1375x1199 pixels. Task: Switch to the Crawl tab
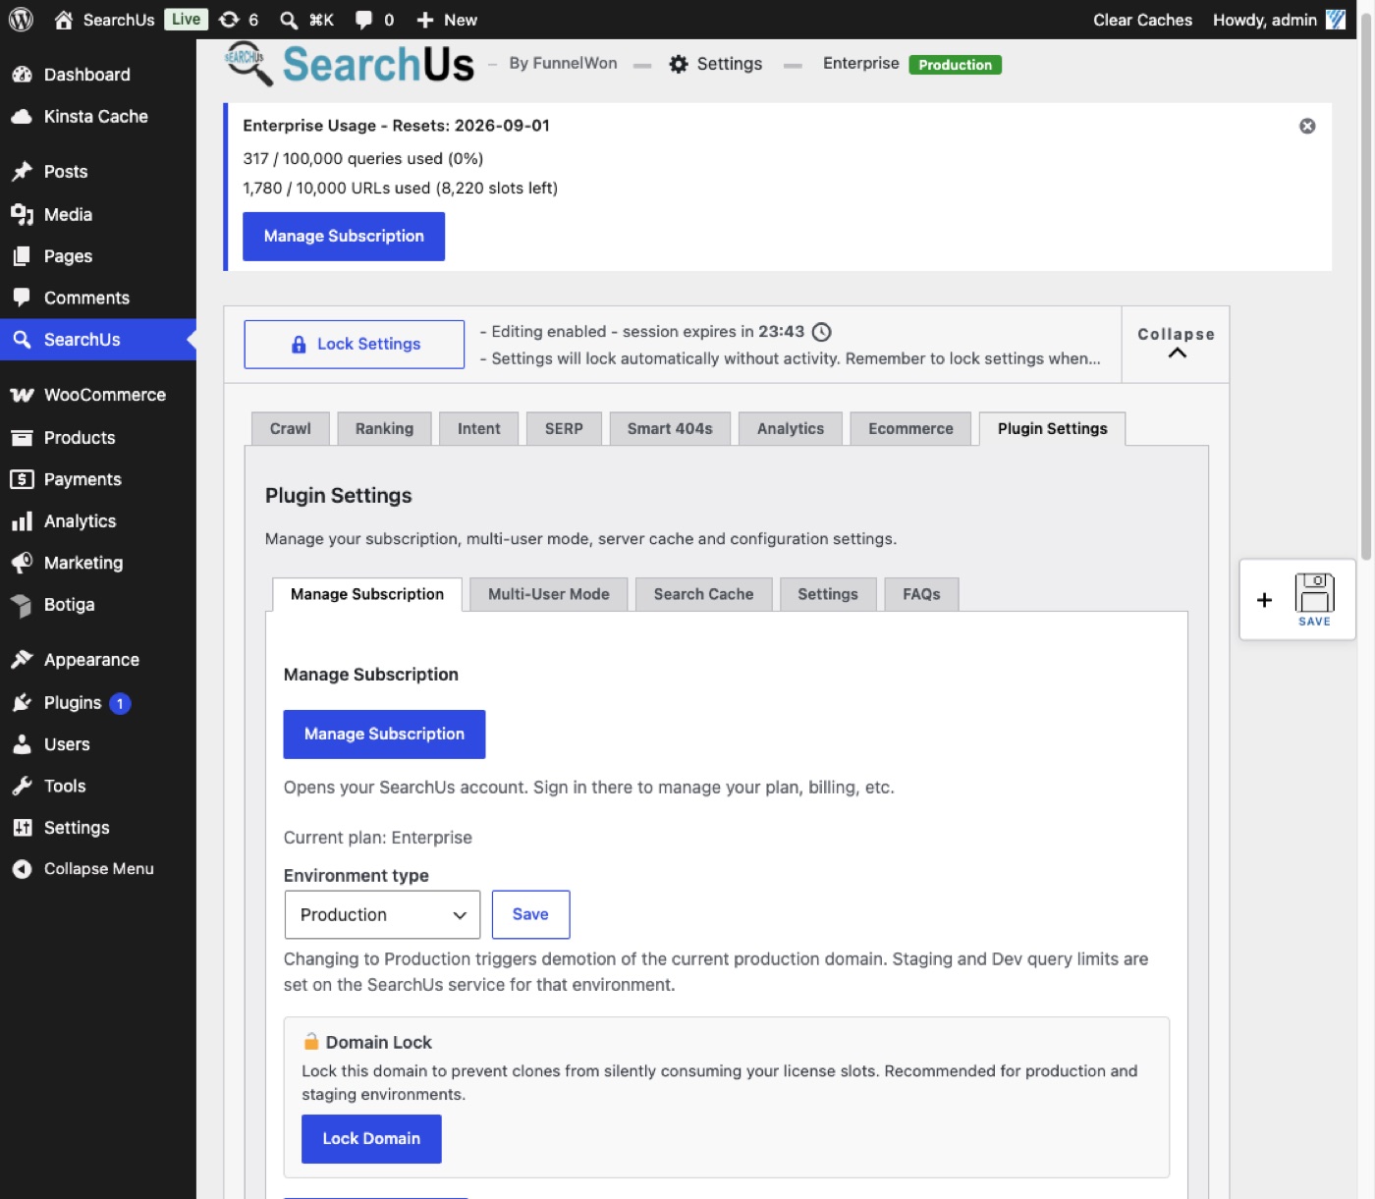point(291,429)
